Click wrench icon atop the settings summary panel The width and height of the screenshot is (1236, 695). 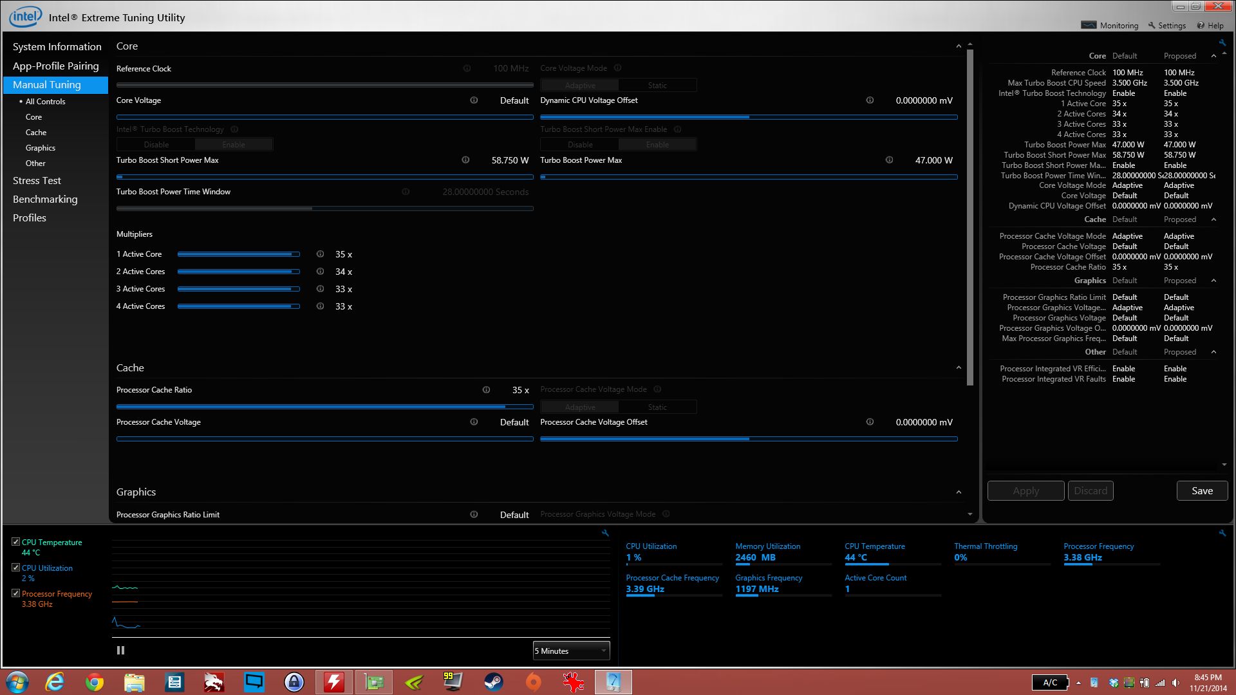coord(1222,42)
